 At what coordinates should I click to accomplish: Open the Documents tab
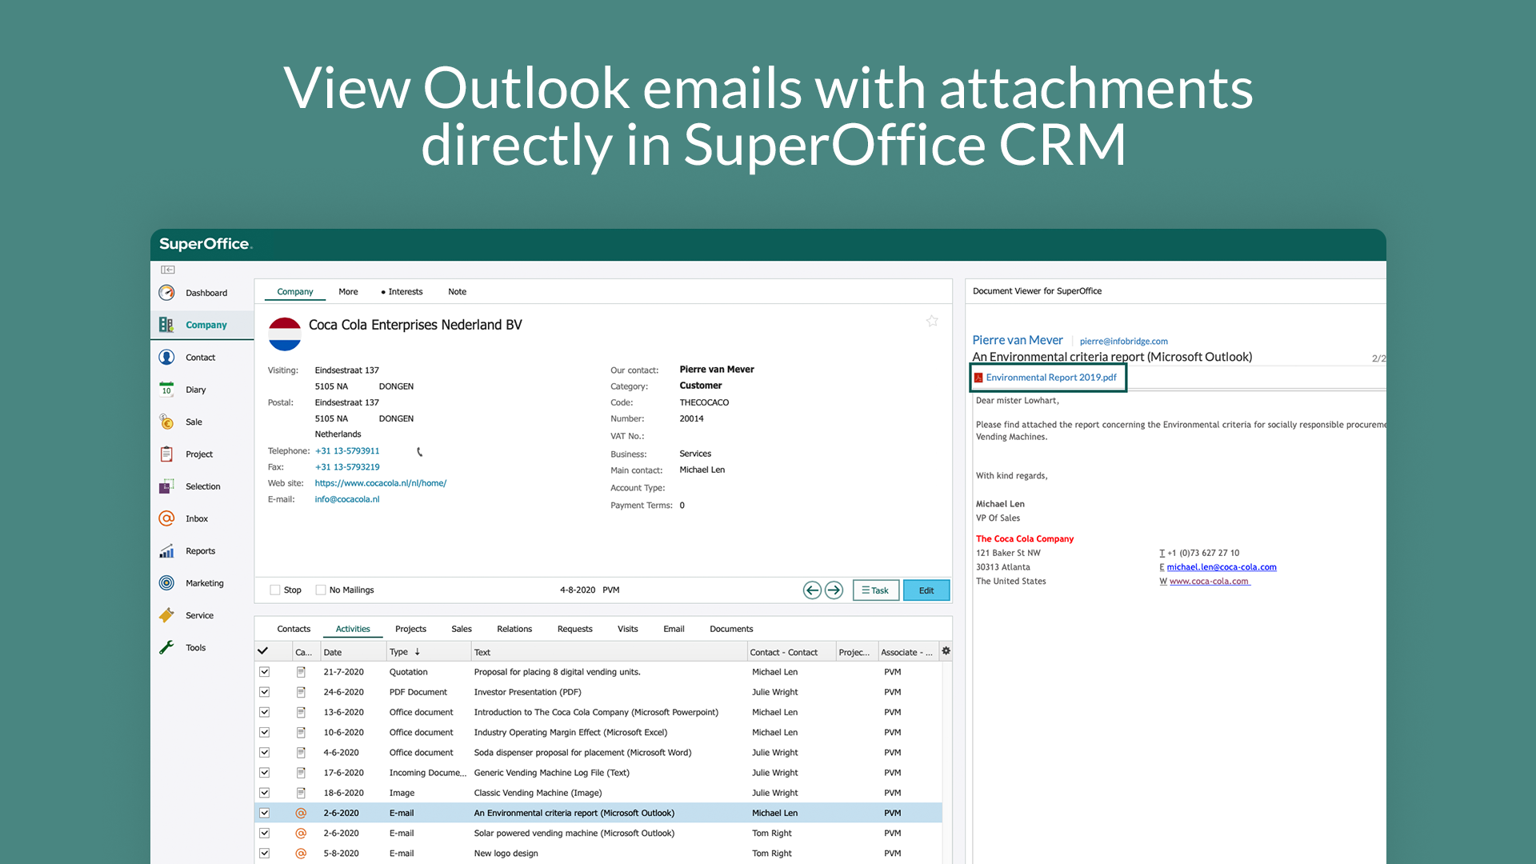click(731, 629)
